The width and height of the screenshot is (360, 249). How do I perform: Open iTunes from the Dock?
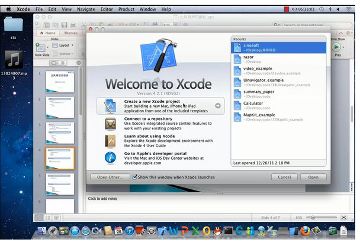pyautogui.click(x=130, y=231)
